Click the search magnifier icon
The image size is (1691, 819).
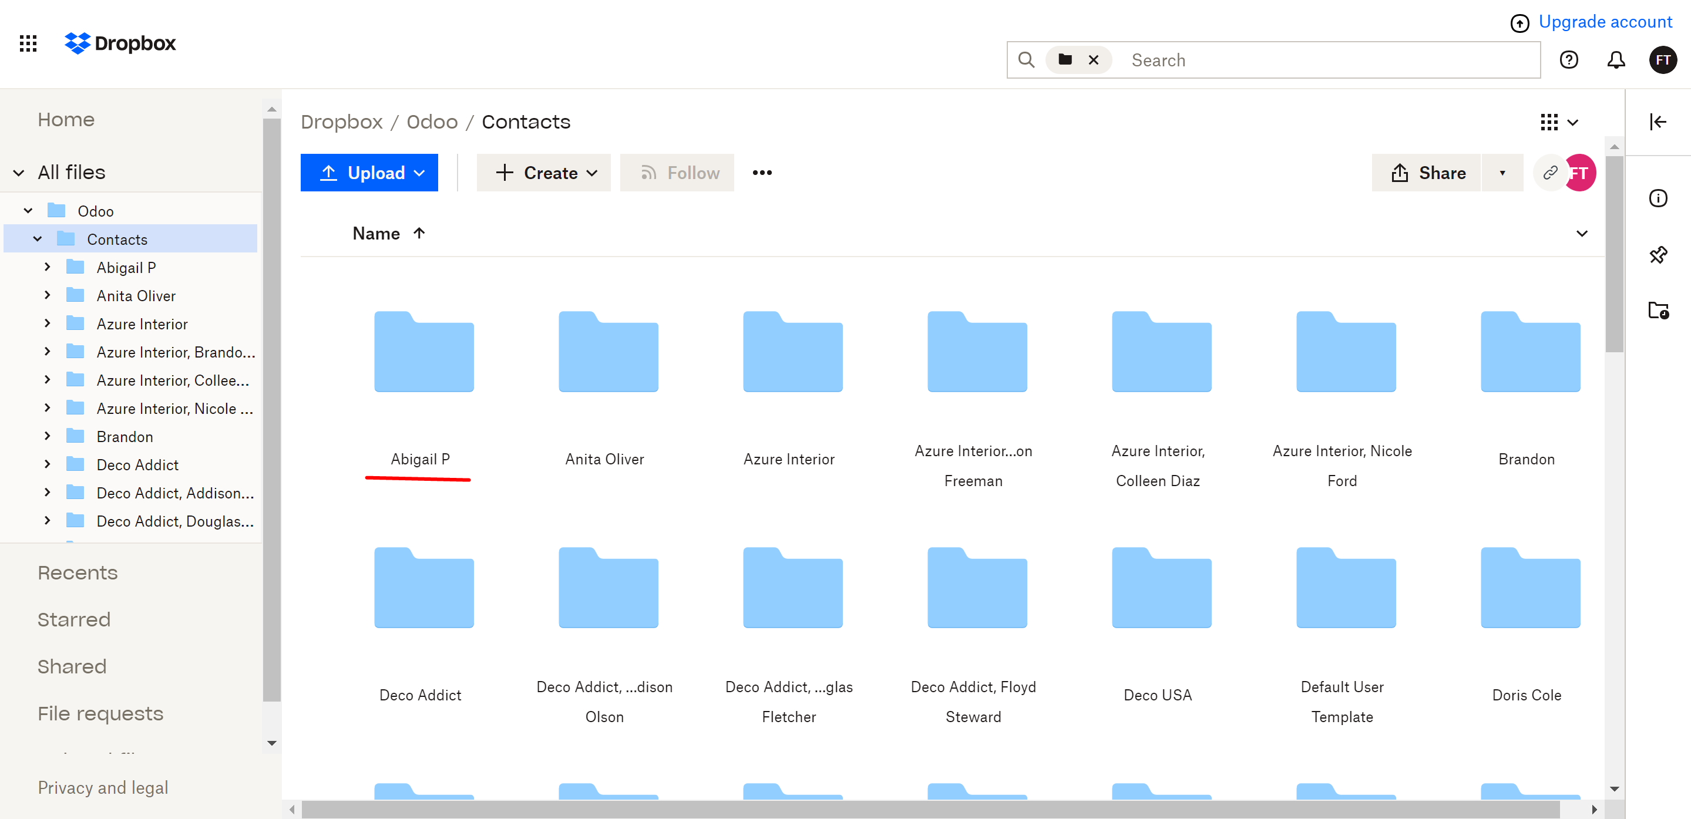(x=1026, y=60)
